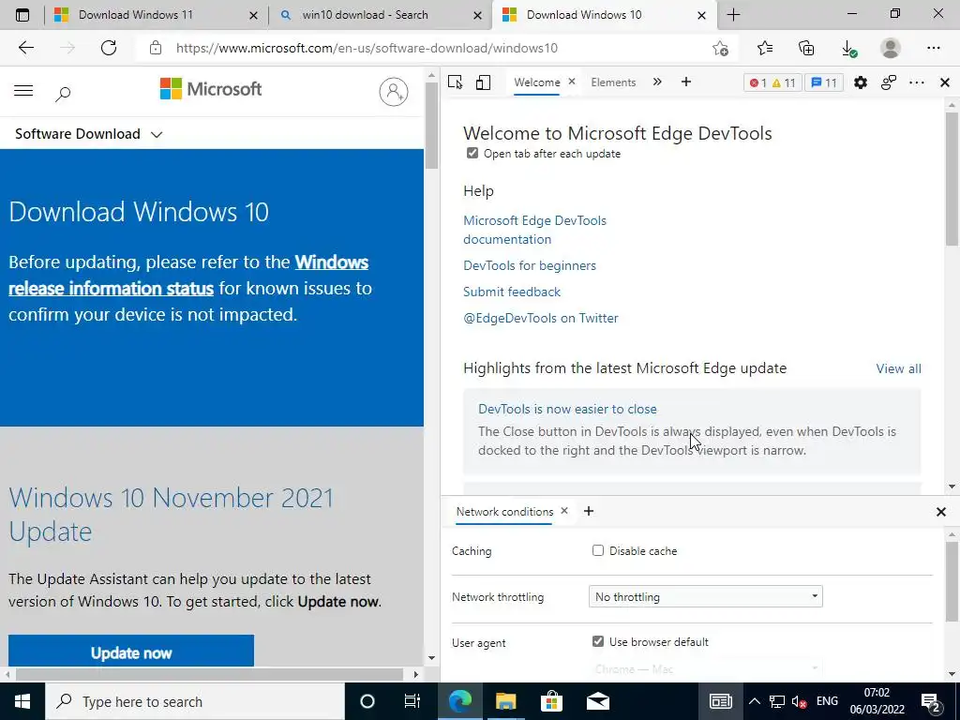This screenshot has width=960, height=720.
Task: Click the Windows taskbar search box
Action: [195, 701]
